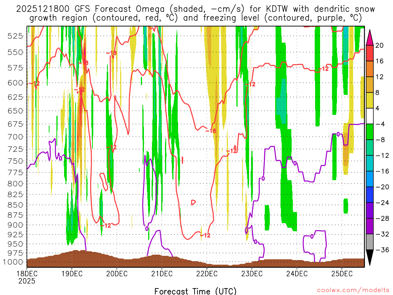
Task: Click the '775' pressure level label
Action: click(x=15, y=172)
